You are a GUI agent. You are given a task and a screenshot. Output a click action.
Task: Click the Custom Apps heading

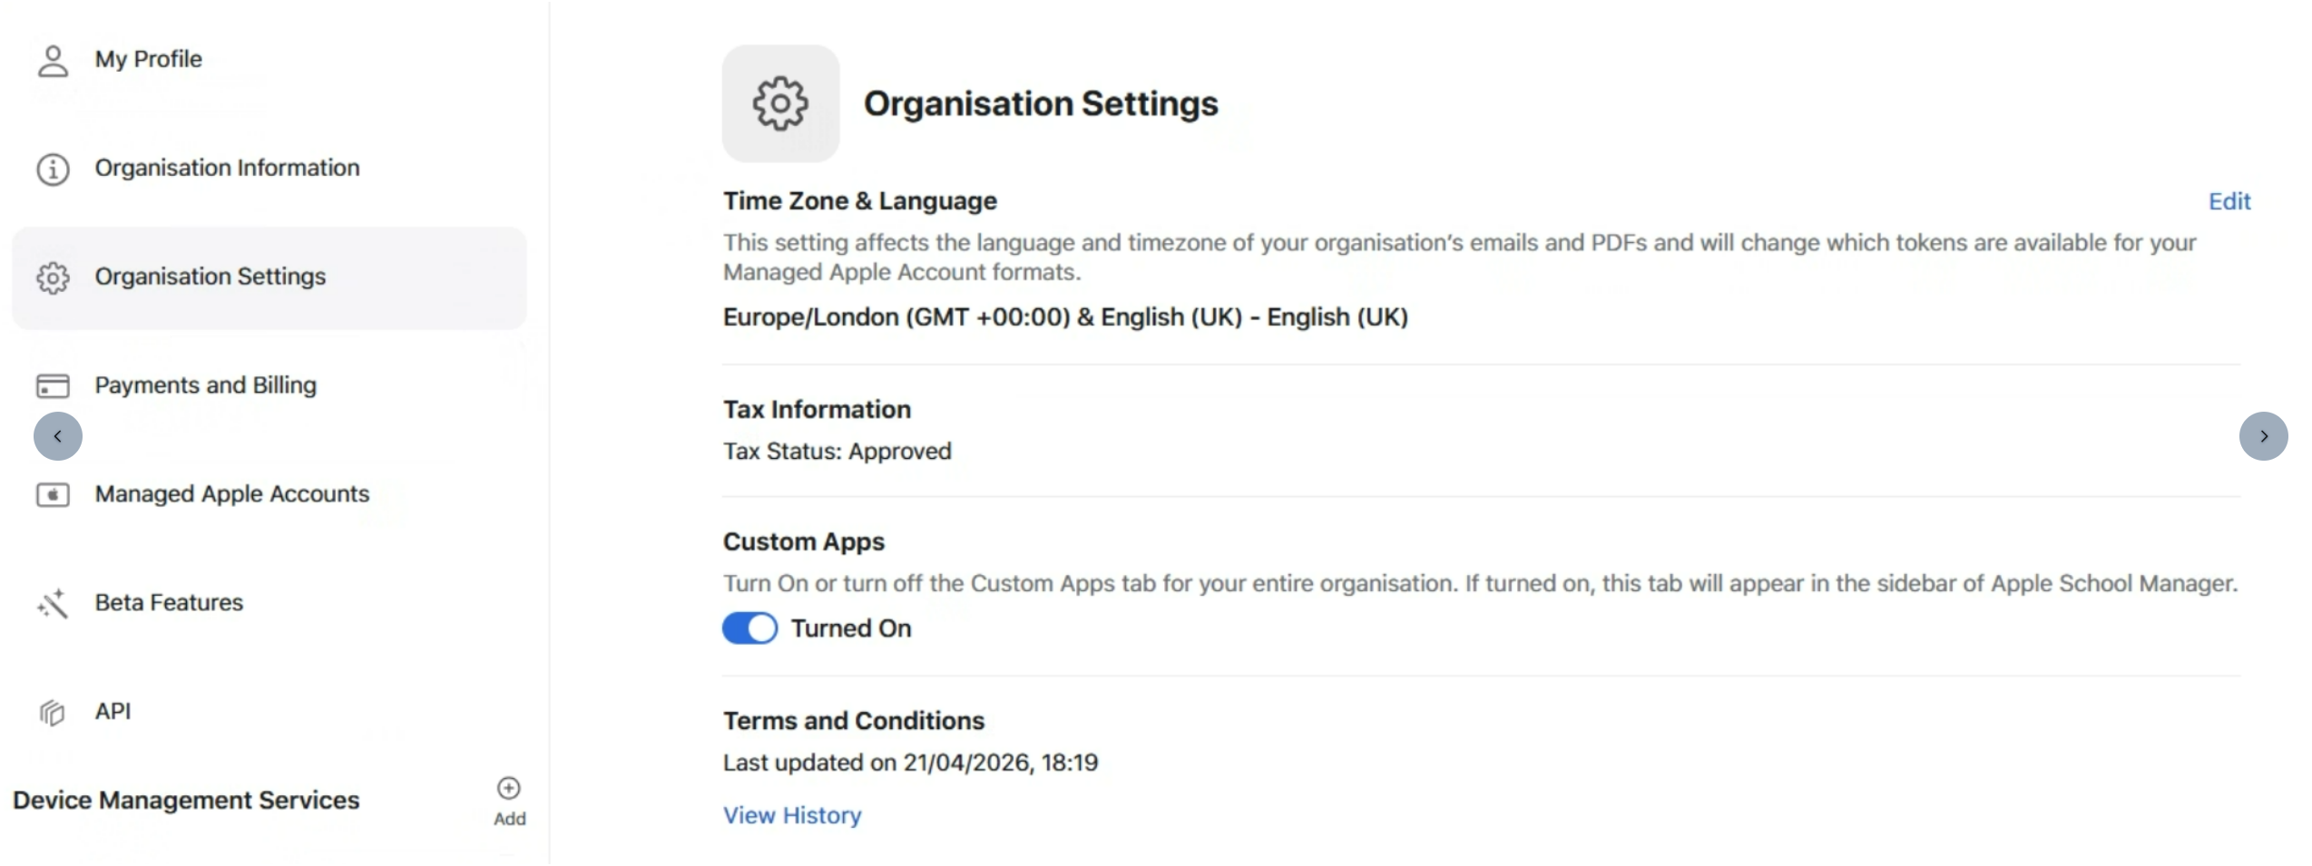(804, 542)
